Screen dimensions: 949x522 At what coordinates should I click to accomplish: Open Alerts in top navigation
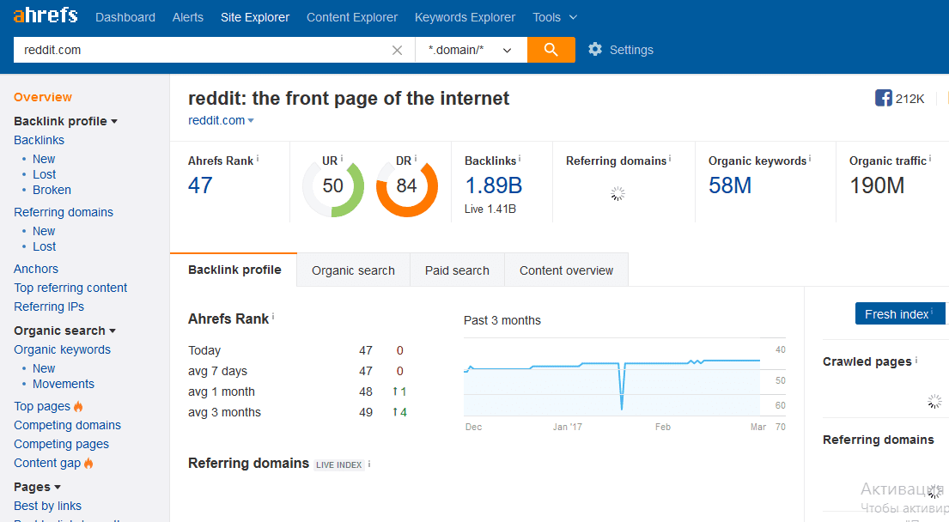(x=187, y=17)
